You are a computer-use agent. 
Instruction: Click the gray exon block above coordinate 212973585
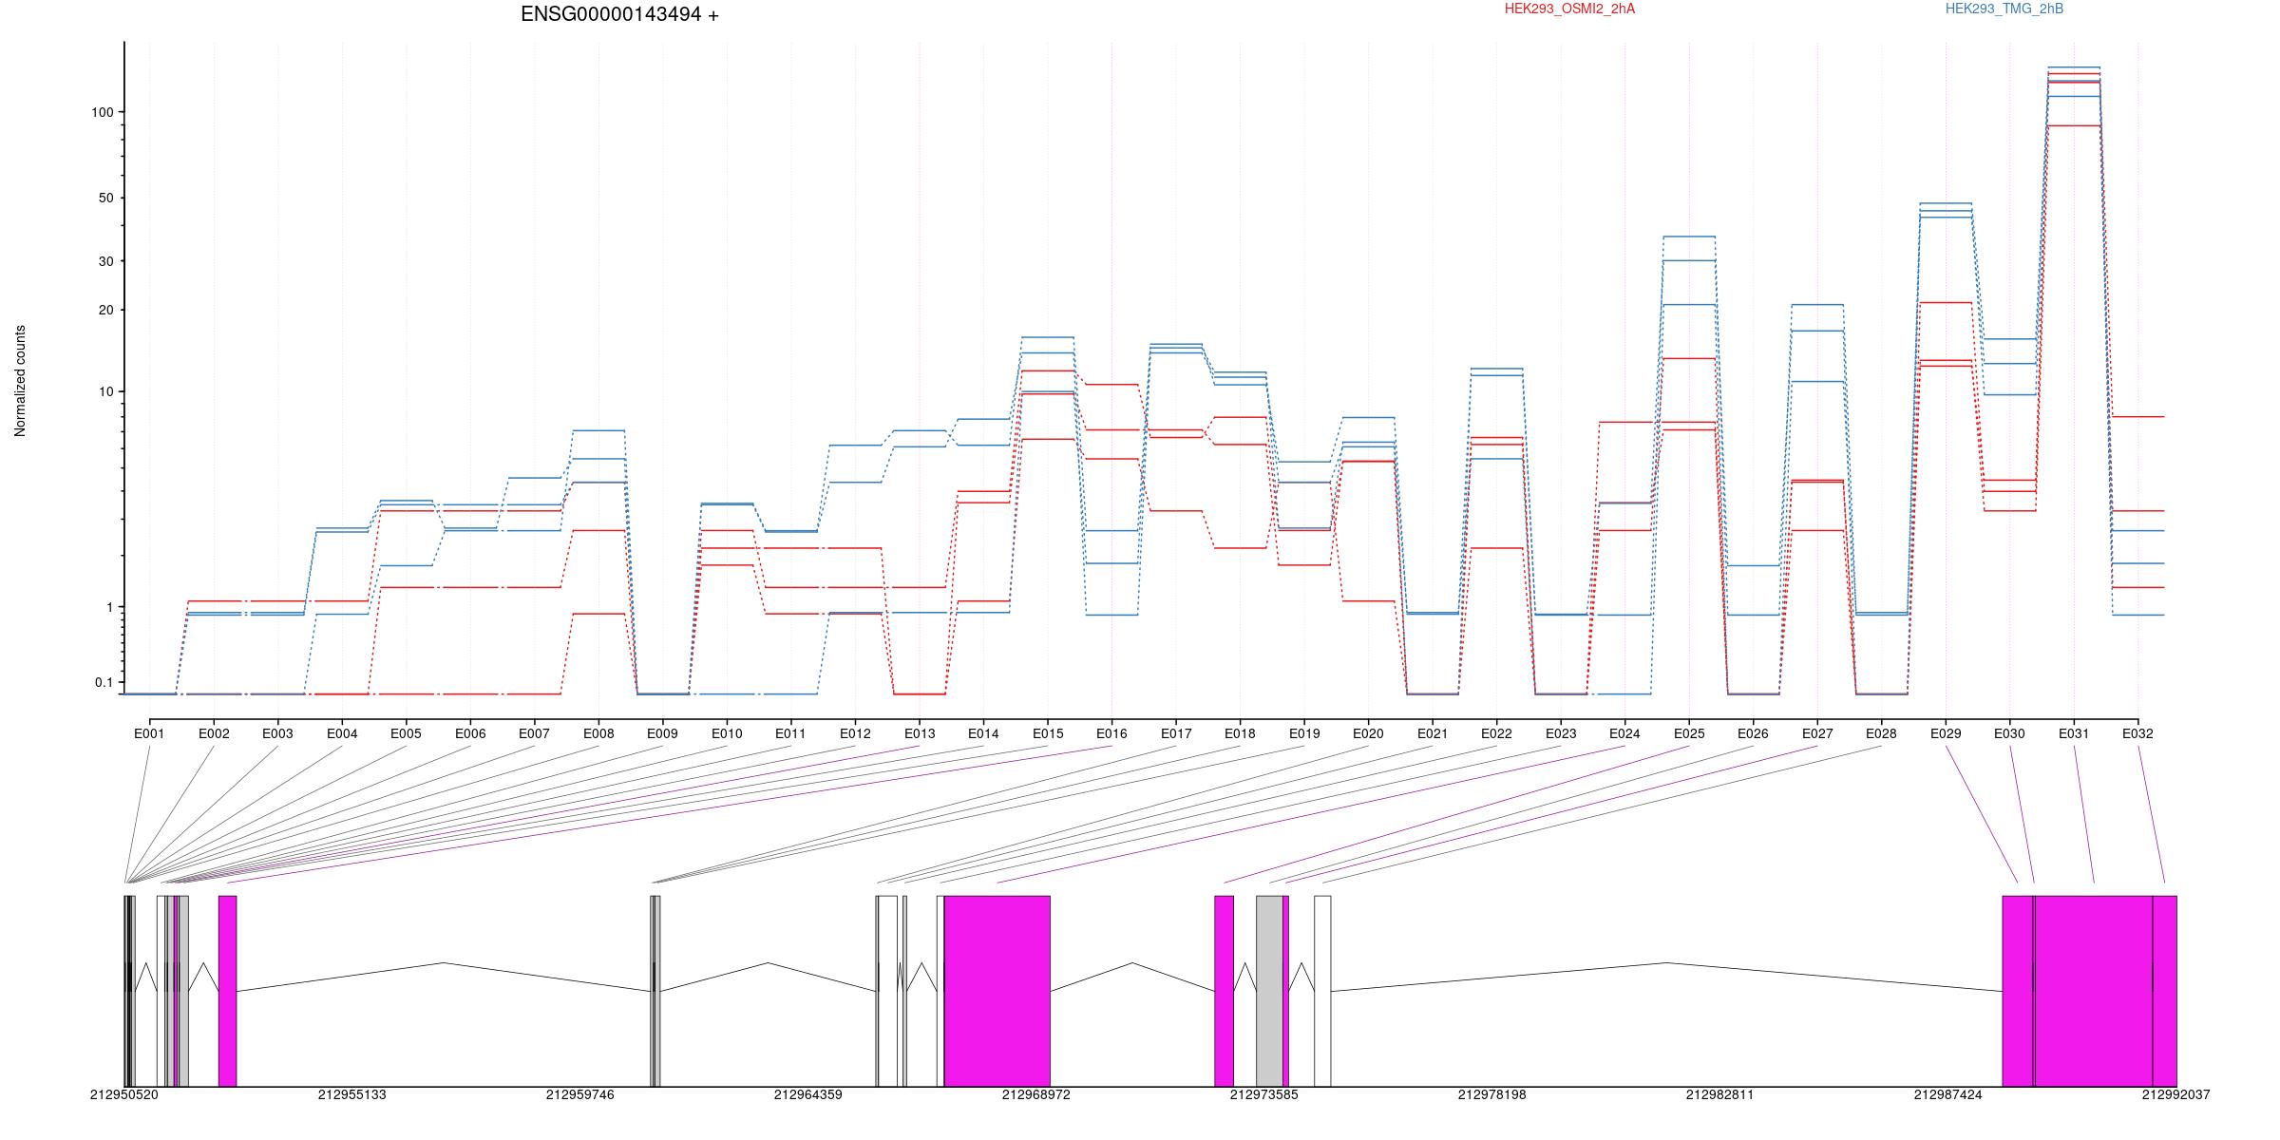point(1269,991)
